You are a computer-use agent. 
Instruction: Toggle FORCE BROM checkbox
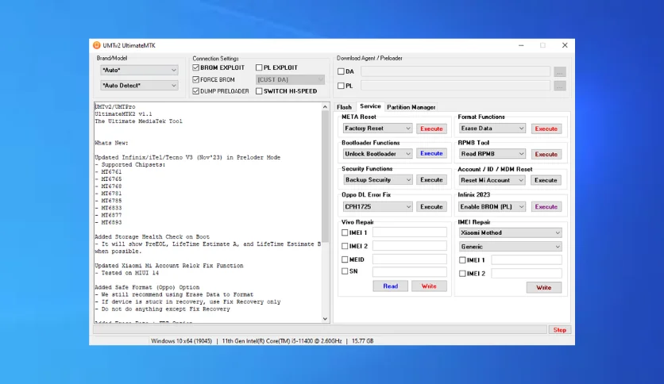coord(195,79)
